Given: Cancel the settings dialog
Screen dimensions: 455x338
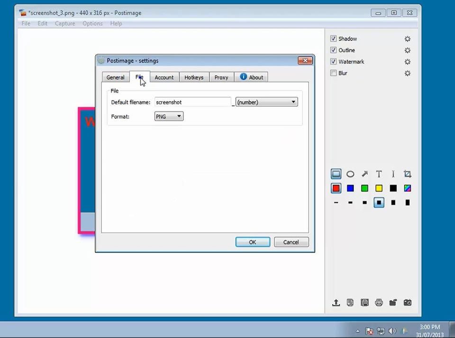Looking at the screenshot, I should pyautogui.click(x=291, y=242).
